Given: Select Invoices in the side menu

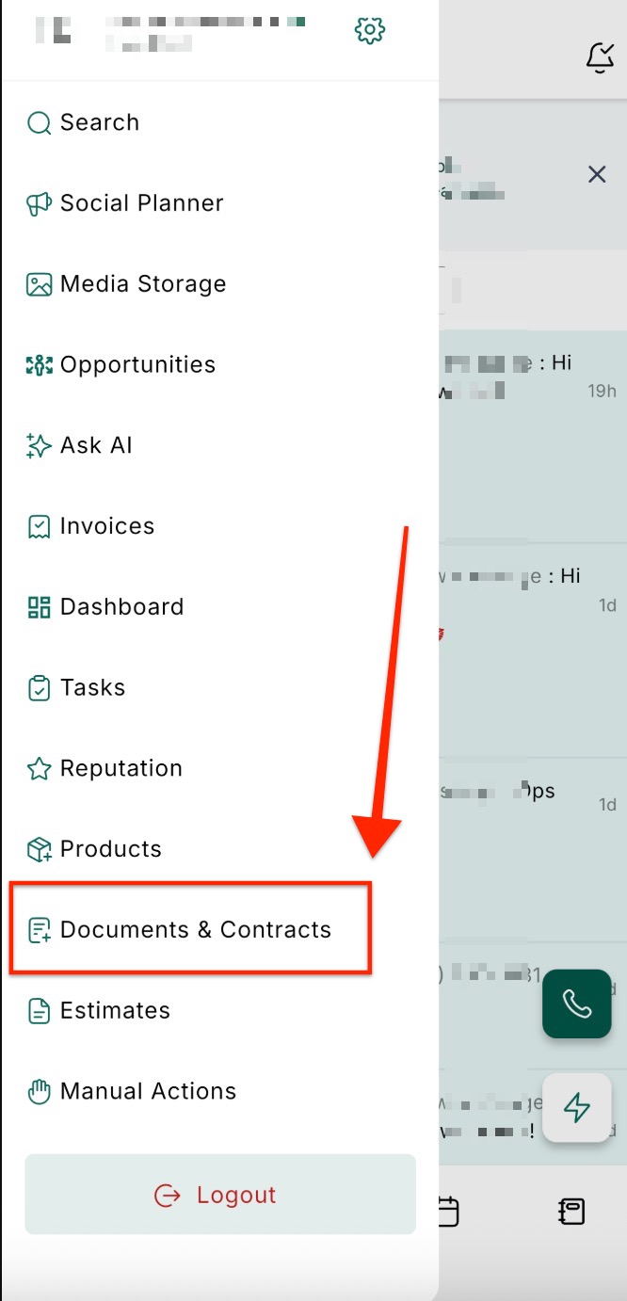Looking at the screenshot, I should (106, 526).
